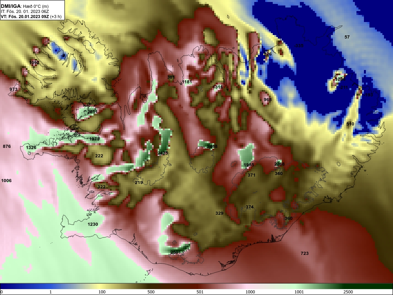Click the legend tick label 1001
Screen dimensions: 393x295
pyautogui.click(x=299, y=292)
